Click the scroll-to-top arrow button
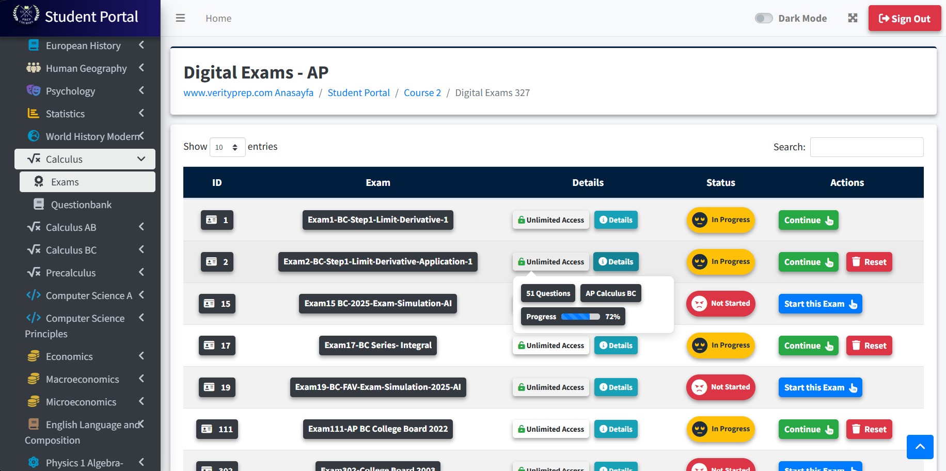 click(x=920, y=447)
